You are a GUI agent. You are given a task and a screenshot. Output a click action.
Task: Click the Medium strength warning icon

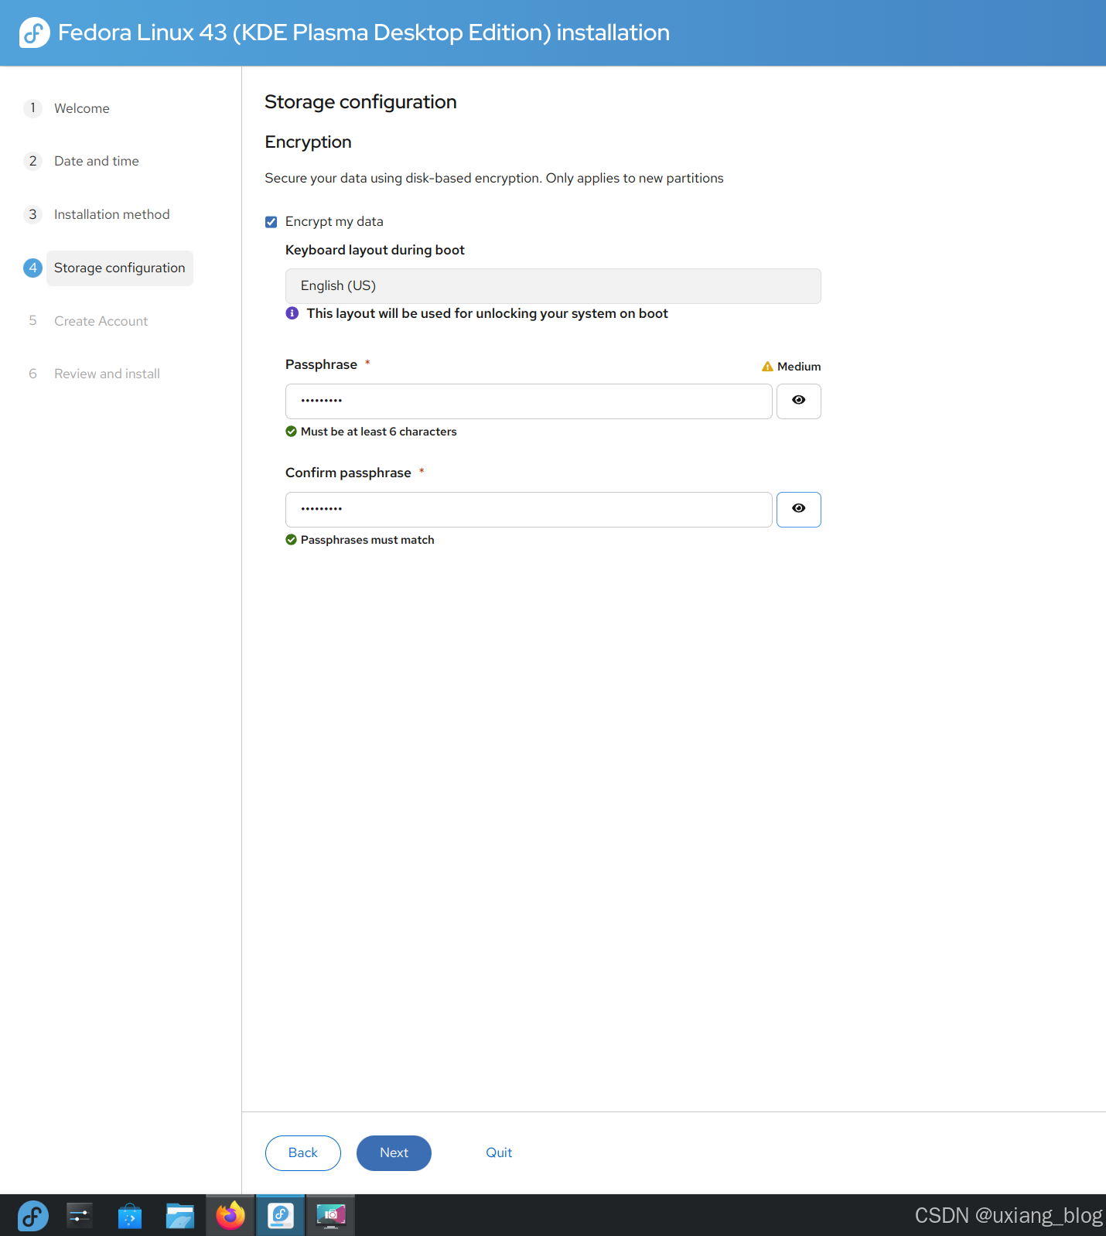(767, 367)
